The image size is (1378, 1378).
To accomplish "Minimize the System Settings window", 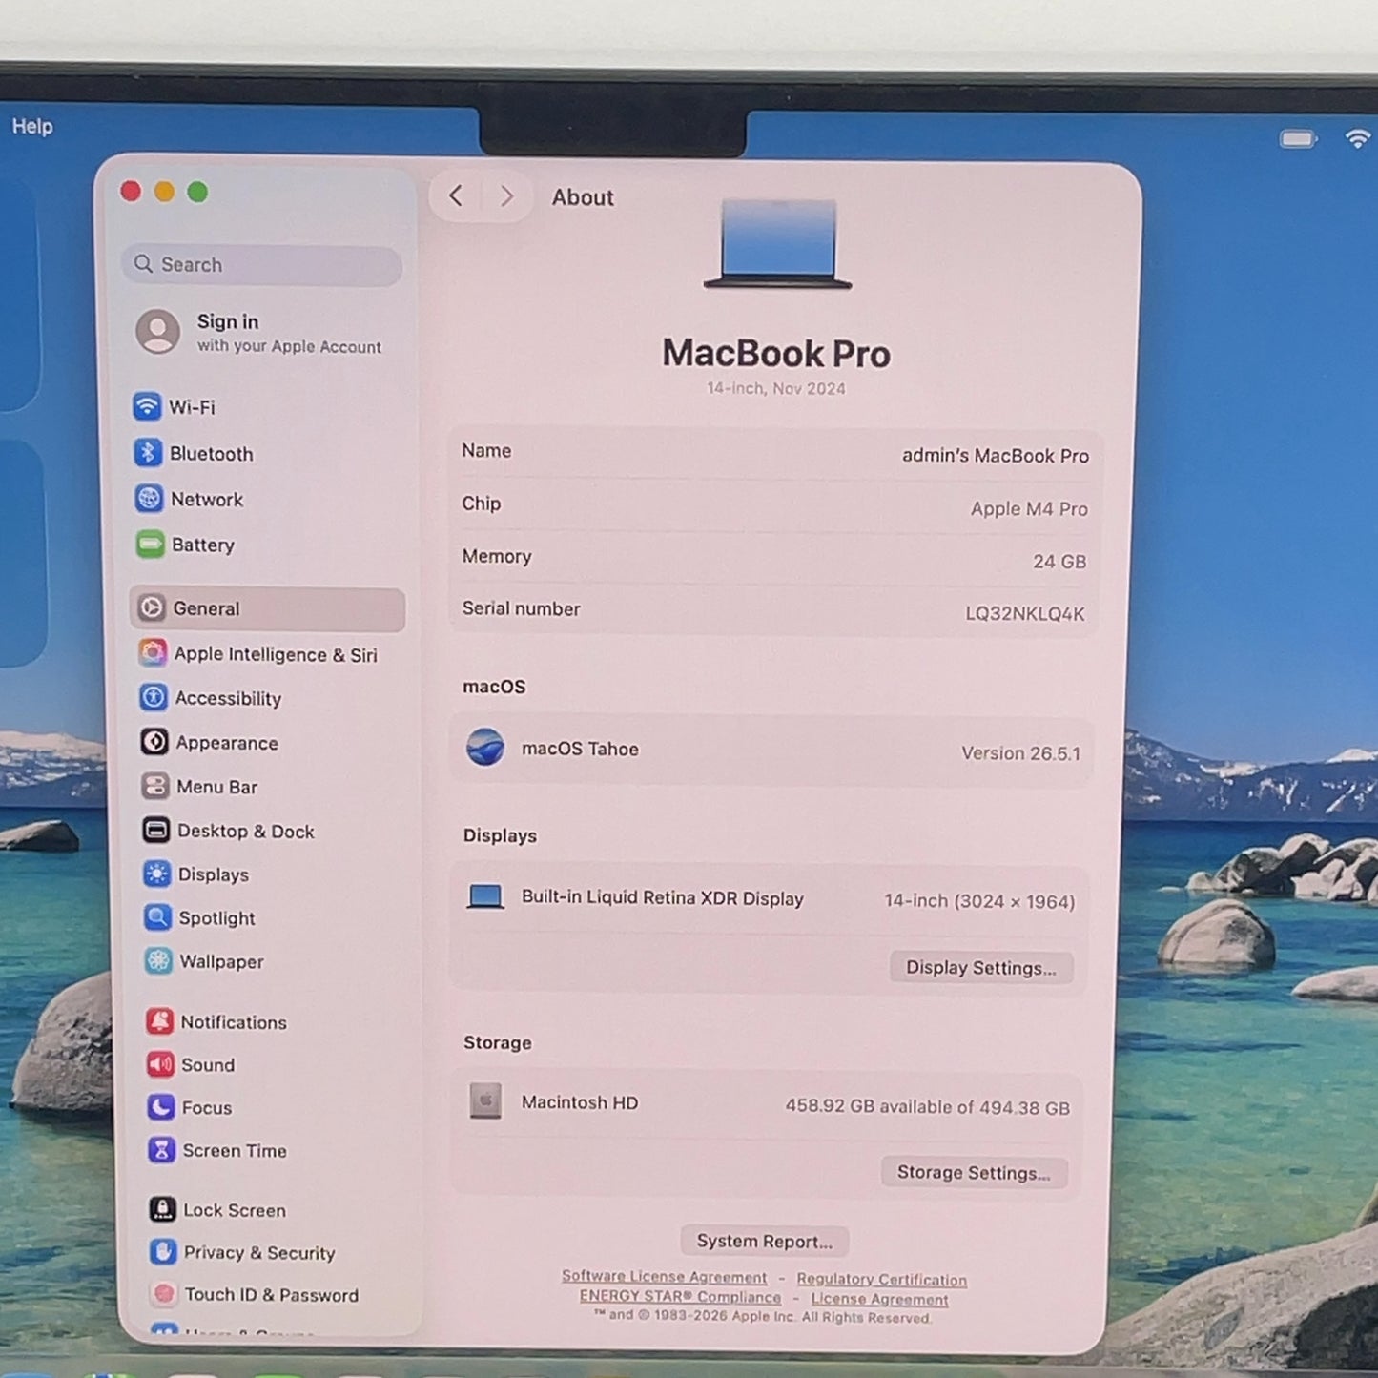I will click(164, 192).
